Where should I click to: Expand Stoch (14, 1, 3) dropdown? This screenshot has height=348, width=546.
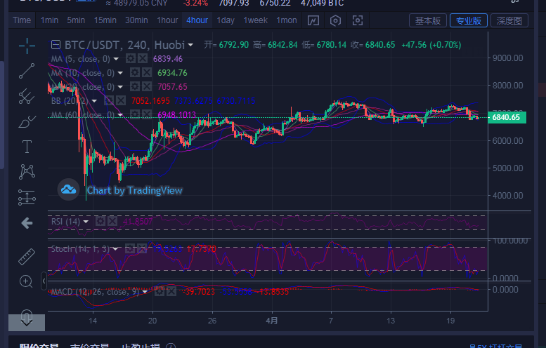pyautogui.click(x=115, y=249)
